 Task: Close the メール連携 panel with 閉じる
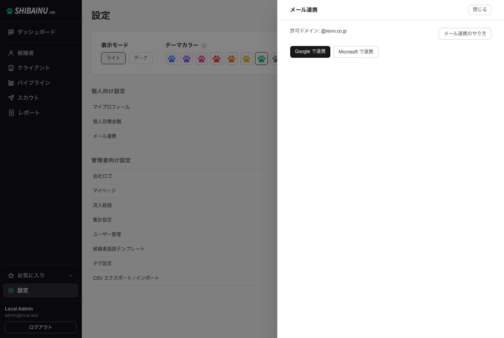point(480,10)
